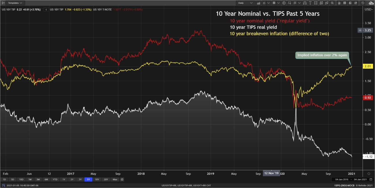Click the Euro currency symbol icon

click(284, 3)
